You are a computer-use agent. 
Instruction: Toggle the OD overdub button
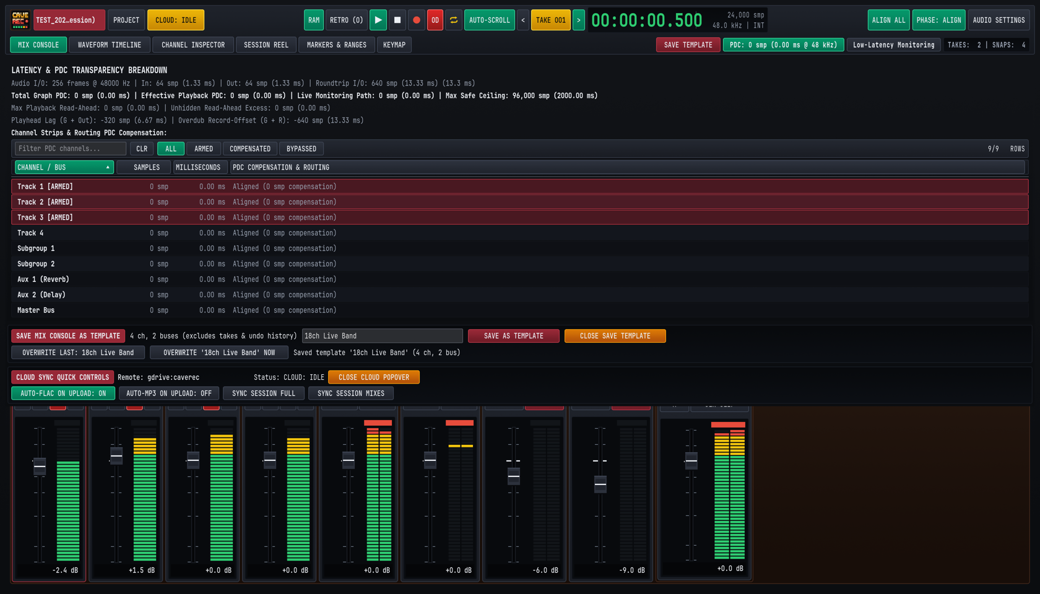(x=435, y=20)
